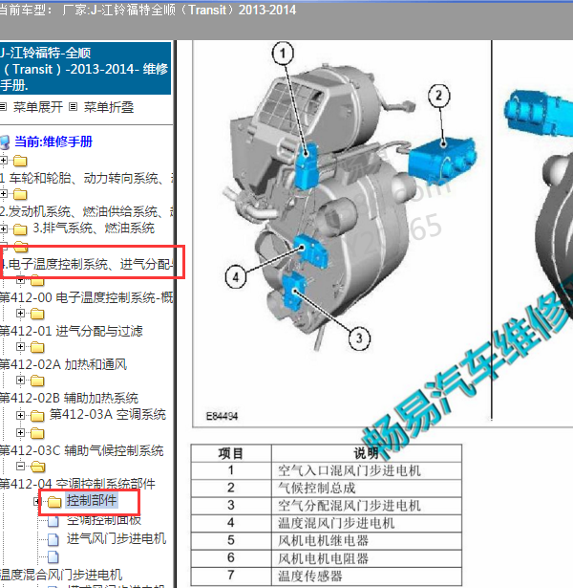Open '2.发动机系统、燃油供给系统' tree label
The width and height of the screenshot is (573, 588).
tap(86, 211)
